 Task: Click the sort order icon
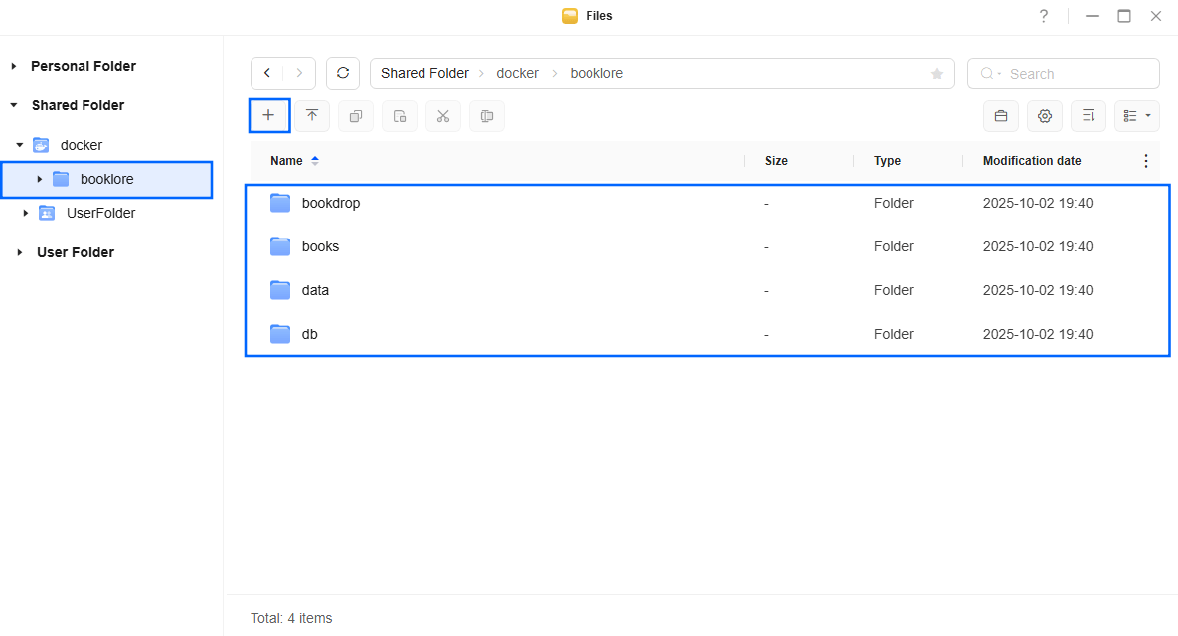(1089, 116)
